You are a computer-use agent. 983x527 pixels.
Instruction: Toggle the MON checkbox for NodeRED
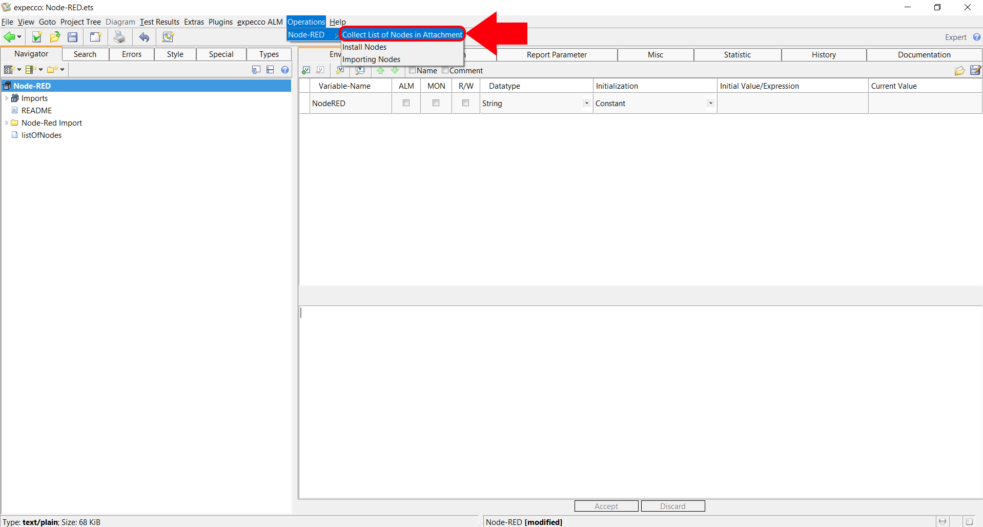point(436,103)
